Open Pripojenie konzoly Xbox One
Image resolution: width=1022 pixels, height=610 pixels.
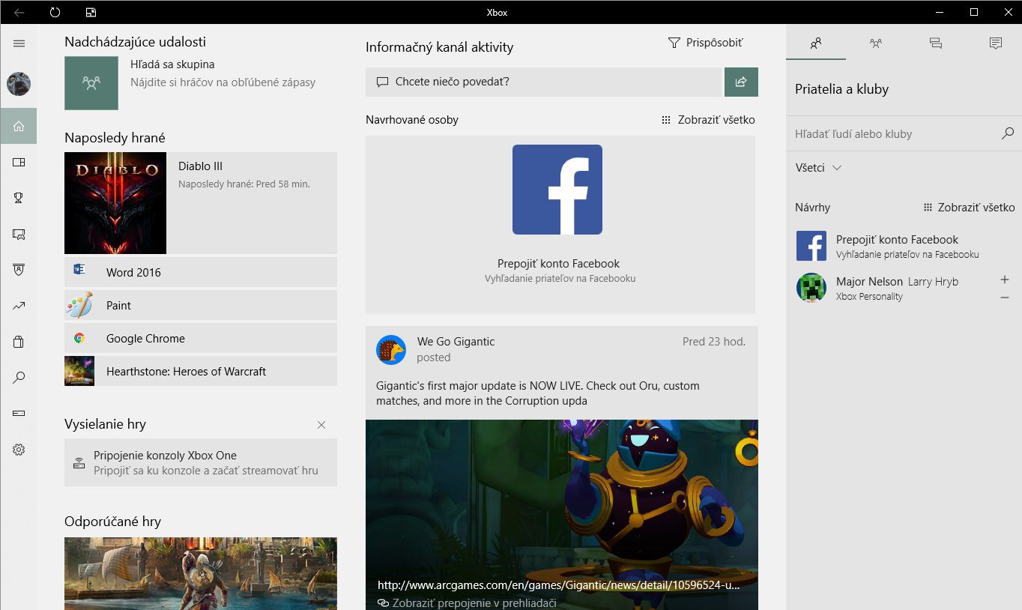pos(201,462)
